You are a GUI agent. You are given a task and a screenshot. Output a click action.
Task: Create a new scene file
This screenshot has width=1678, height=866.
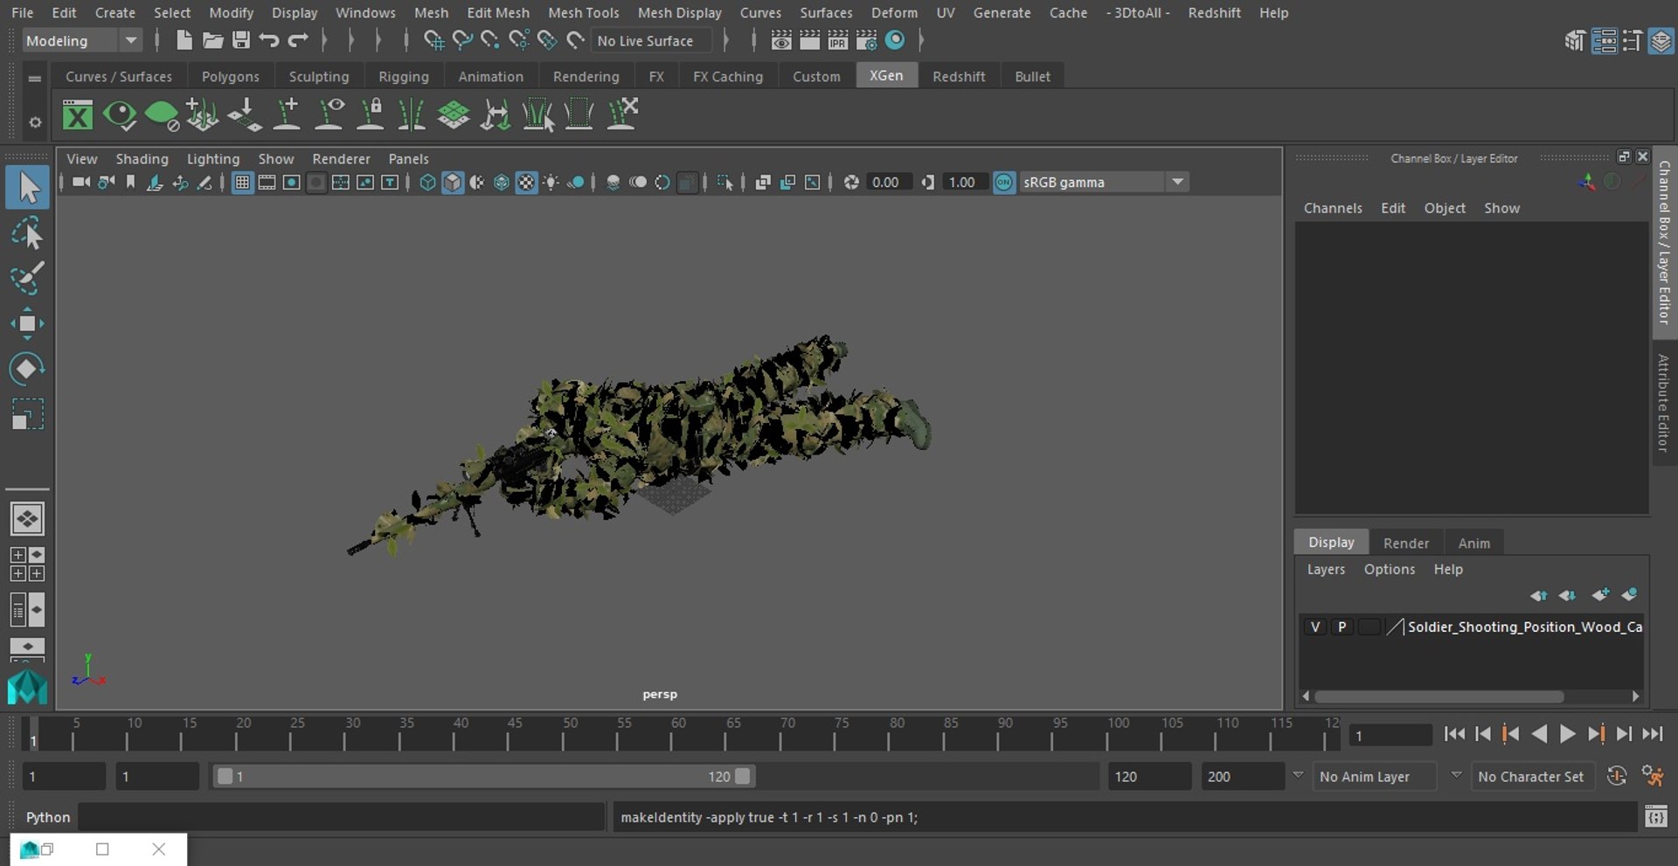(184, 40)
